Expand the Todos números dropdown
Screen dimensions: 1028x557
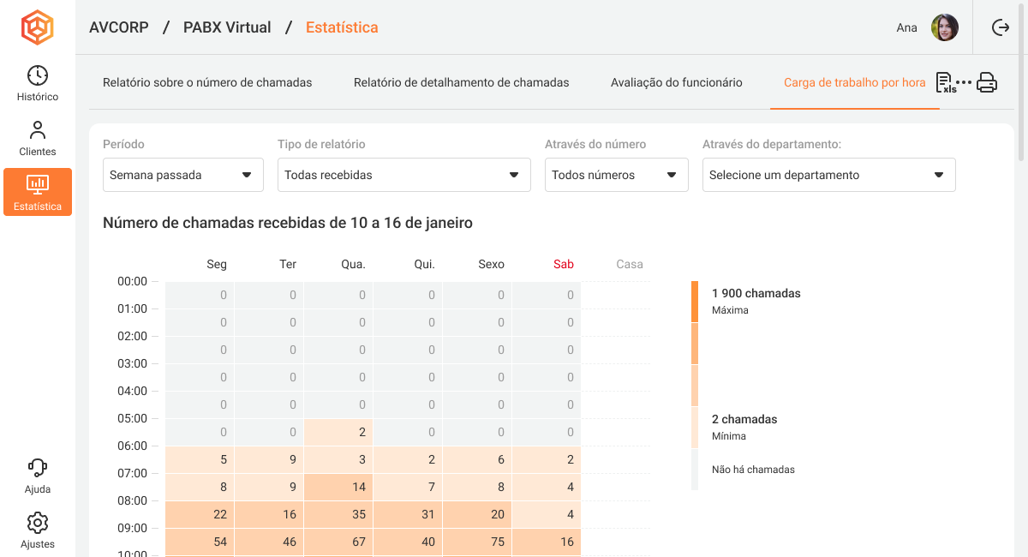(x=617, y=175)
